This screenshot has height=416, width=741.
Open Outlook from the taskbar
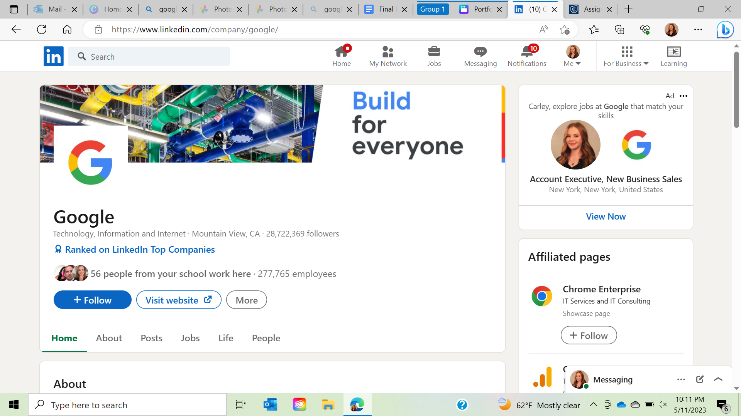click(x=270, y=404)
